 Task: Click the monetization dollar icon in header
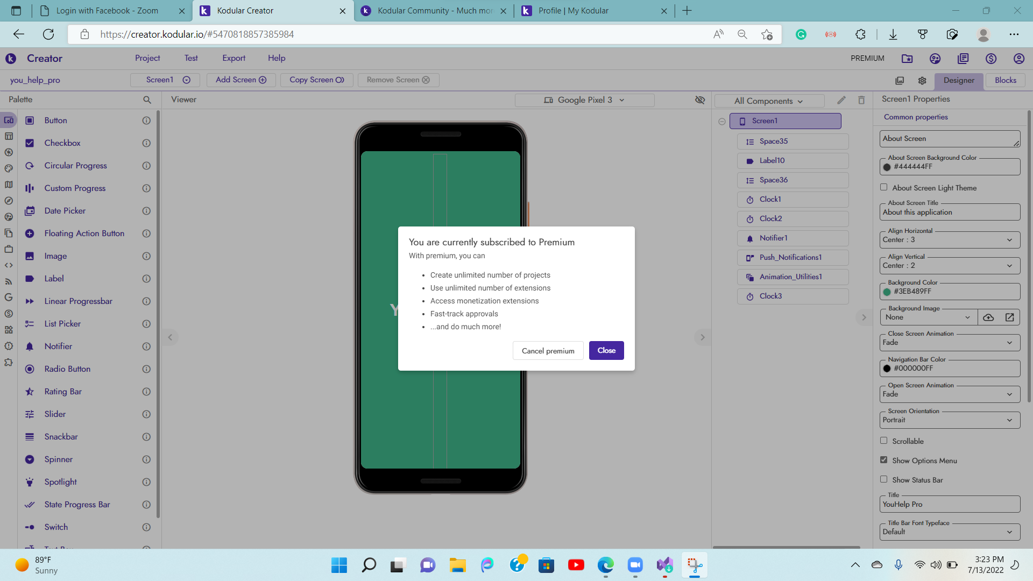(x=990, y=58)
